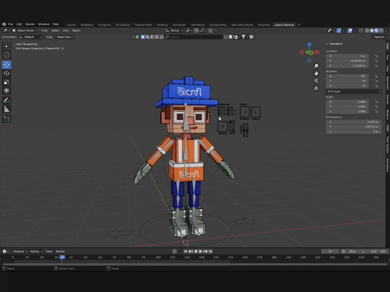Choose the Scale tool

coord(7,82)
